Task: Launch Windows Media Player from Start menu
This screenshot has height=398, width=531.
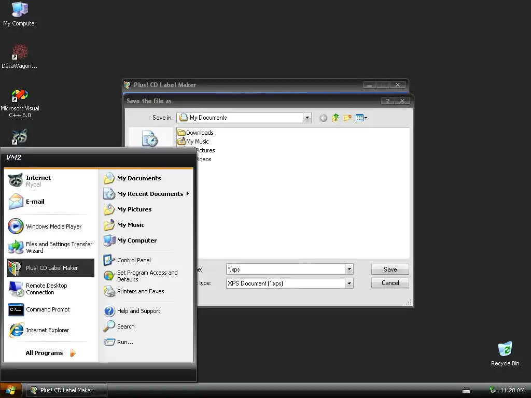Action: 50,226
